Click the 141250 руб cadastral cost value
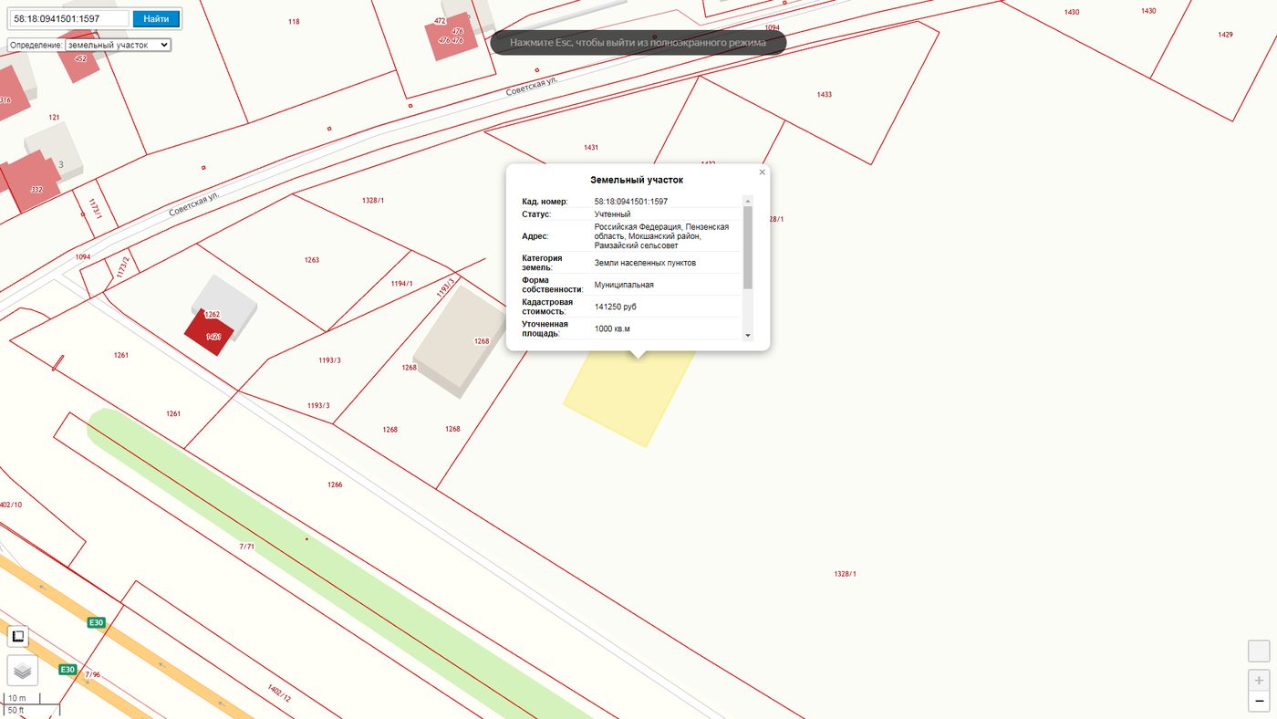This screenshot has height=719, width=1277. (x=616, y=307)
